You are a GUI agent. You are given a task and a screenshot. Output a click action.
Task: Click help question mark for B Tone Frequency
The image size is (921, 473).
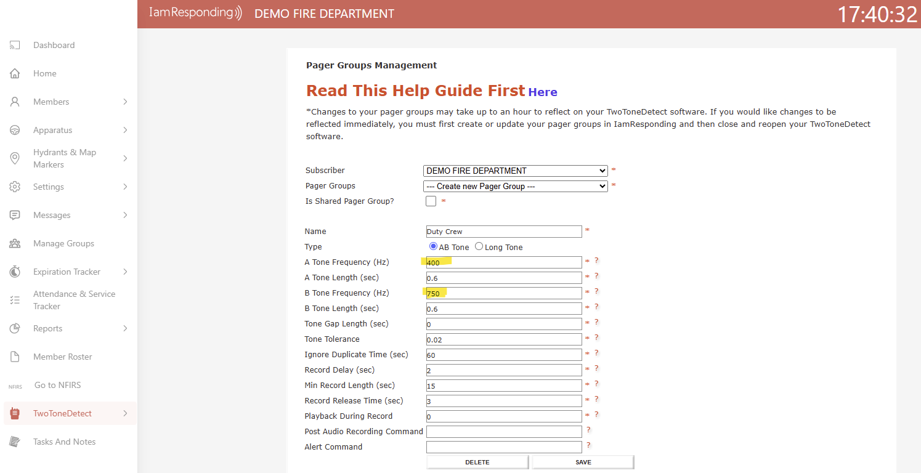(596, 292)
